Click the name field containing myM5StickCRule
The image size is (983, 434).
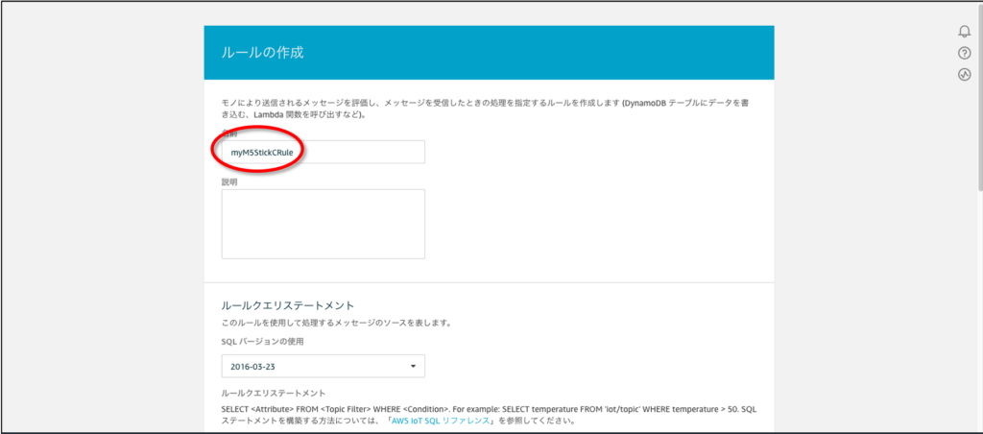(x=323, y=153)
